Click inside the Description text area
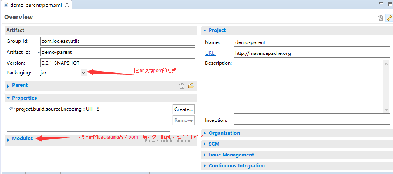The height and width of the screenshot is (174, 393). (x=309, y=87)
